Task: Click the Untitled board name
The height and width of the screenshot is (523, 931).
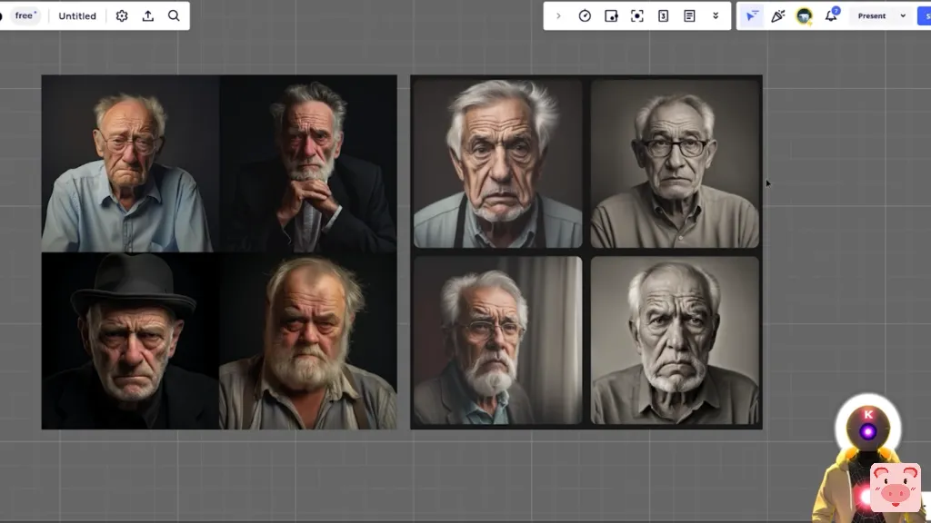Action: pos(77,16)
